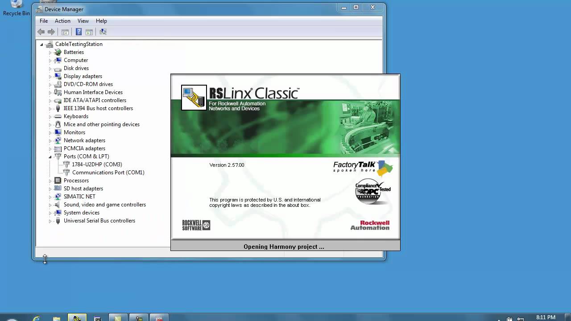Click the Back arrow in Device Manager toolbar
The height and width of the screenshot is (321, 571).
coord(41,32)
